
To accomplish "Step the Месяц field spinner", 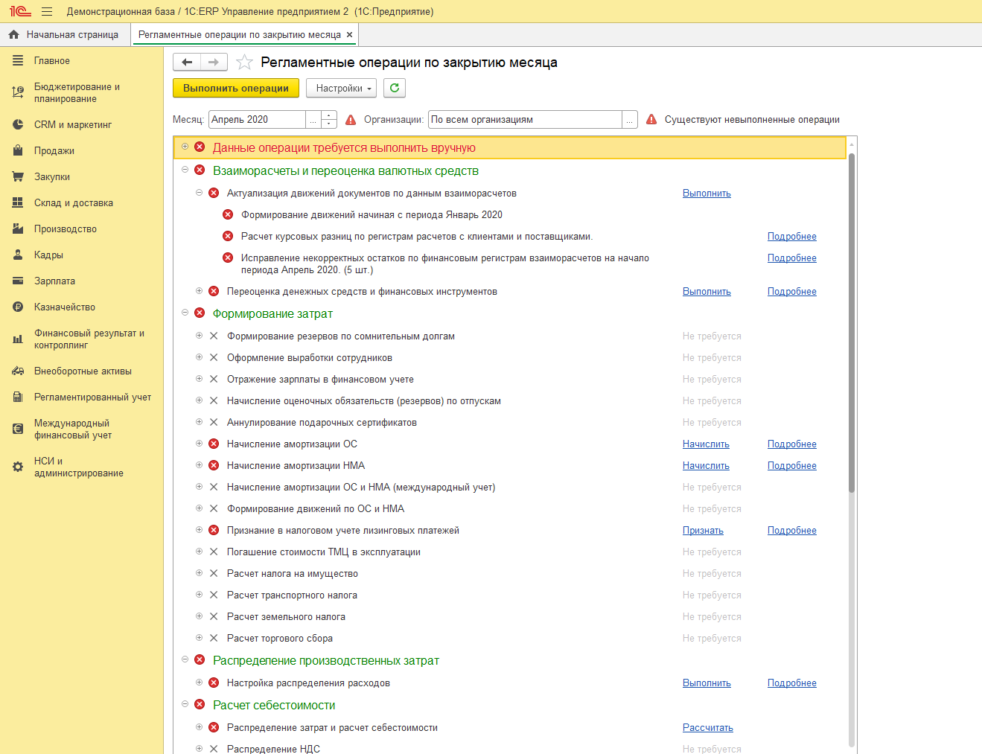I will click(329, 119).
